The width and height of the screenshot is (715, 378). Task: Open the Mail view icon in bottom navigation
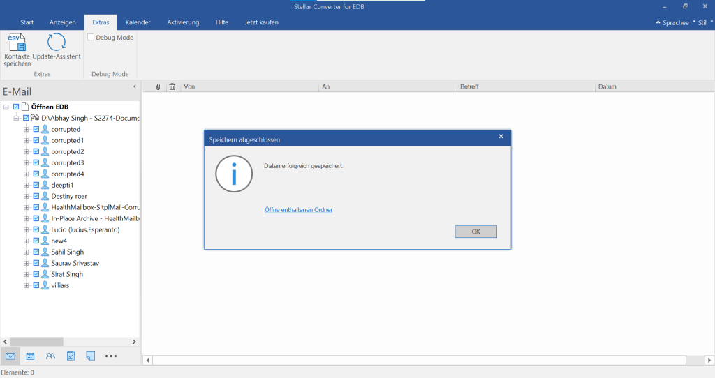[10, 356]
